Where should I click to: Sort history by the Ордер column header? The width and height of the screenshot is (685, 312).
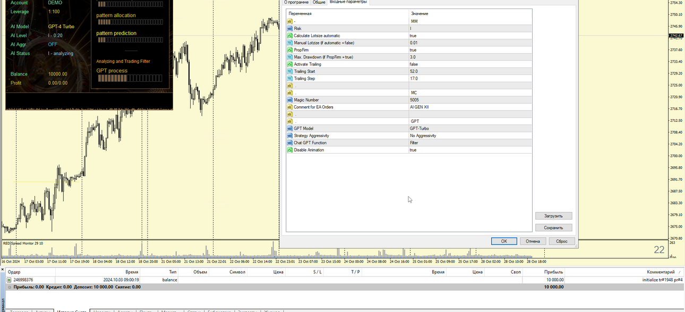tap(31, 272)
